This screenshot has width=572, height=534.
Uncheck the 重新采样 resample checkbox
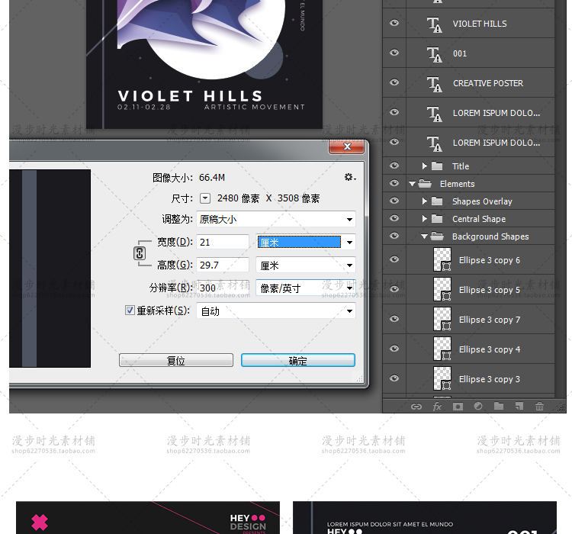click(130, 310)
